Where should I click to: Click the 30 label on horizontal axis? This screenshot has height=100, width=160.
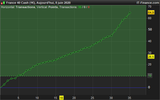[111, 98]
